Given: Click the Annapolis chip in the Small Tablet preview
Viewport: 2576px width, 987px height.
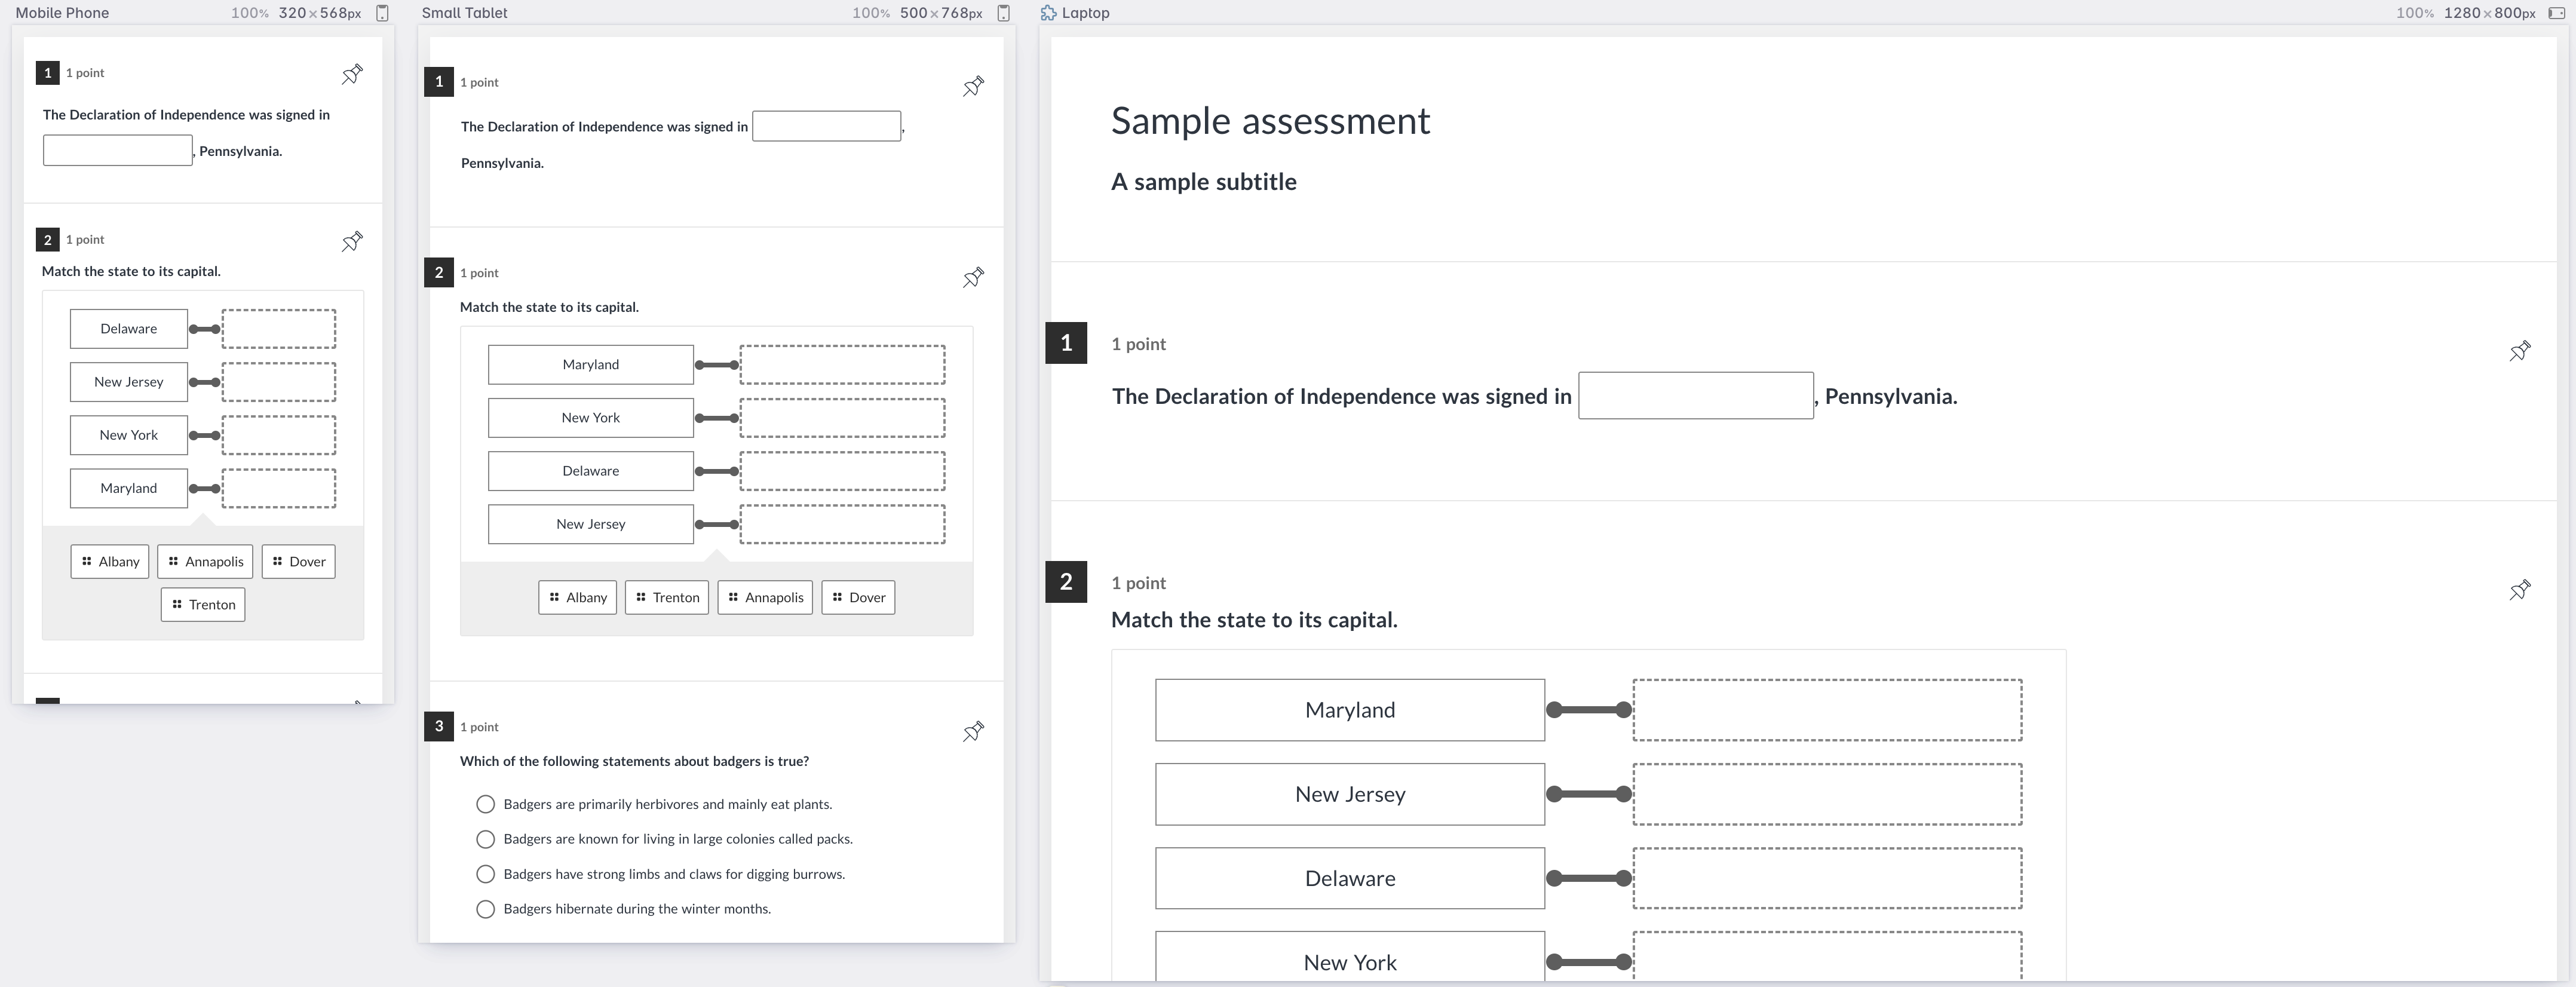Looking at the screenshot, I should click(x=765, y=597).
